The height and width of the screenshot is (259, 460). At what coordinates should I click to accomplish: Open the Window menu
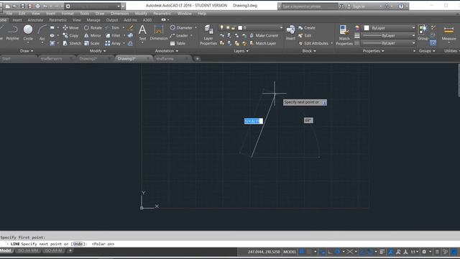(x=185, y=14)
